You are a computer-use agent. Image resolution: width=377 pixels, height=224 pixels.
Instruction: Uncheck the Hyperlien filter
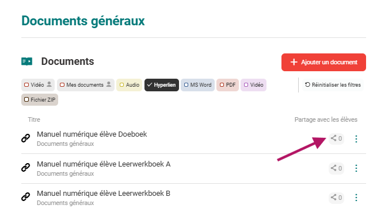point(162,85)
